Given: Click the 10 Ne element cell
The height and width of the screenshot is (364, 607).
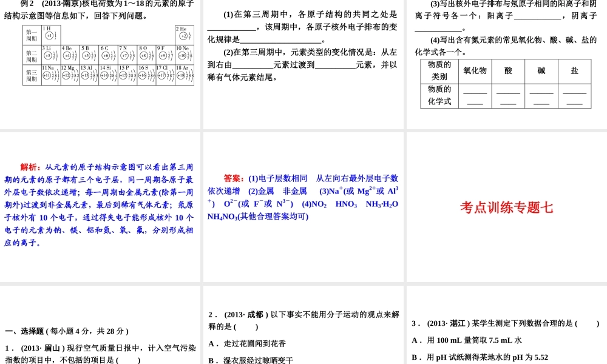Looking at the screenshot, I should pos(185,55).
